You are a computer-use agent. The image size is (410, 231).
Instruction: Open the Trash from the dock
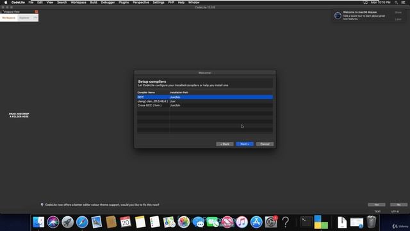pyautogui.click(x=372, y=222)
